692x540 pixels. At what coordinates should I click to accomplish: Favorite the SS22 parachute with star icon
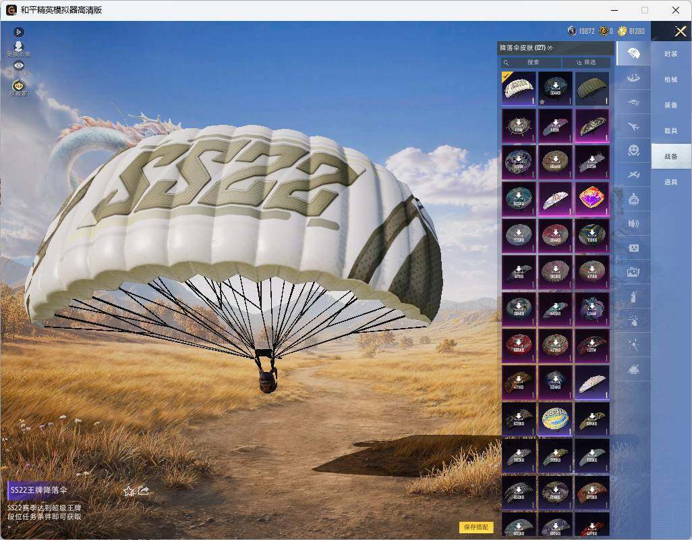coord(129,491)
